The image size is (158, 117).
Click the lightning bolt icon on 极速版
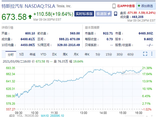point(109,14)
